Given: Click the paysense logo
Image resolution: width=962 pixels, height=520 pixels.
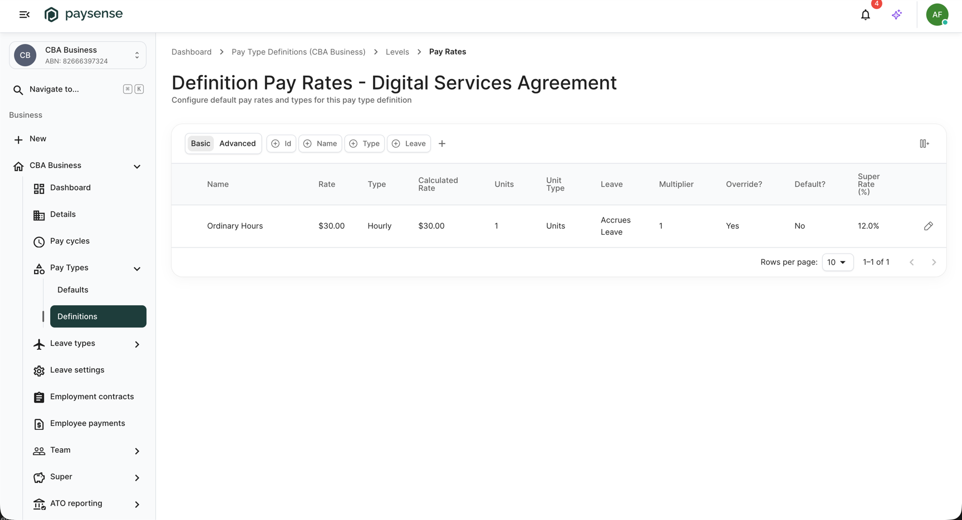Looking at the screenshot, I should (x=84, y=14).
